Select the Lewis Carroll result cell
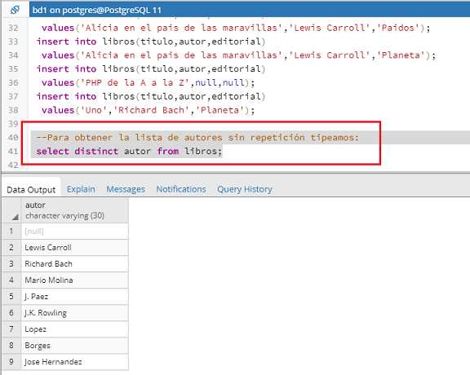This screenshot has height=375, width=470. (x=74, y=247)
